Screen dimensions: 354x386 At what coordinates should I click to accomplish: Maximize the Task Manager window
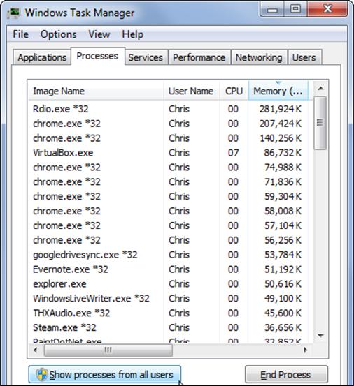[x=295, y=9]
